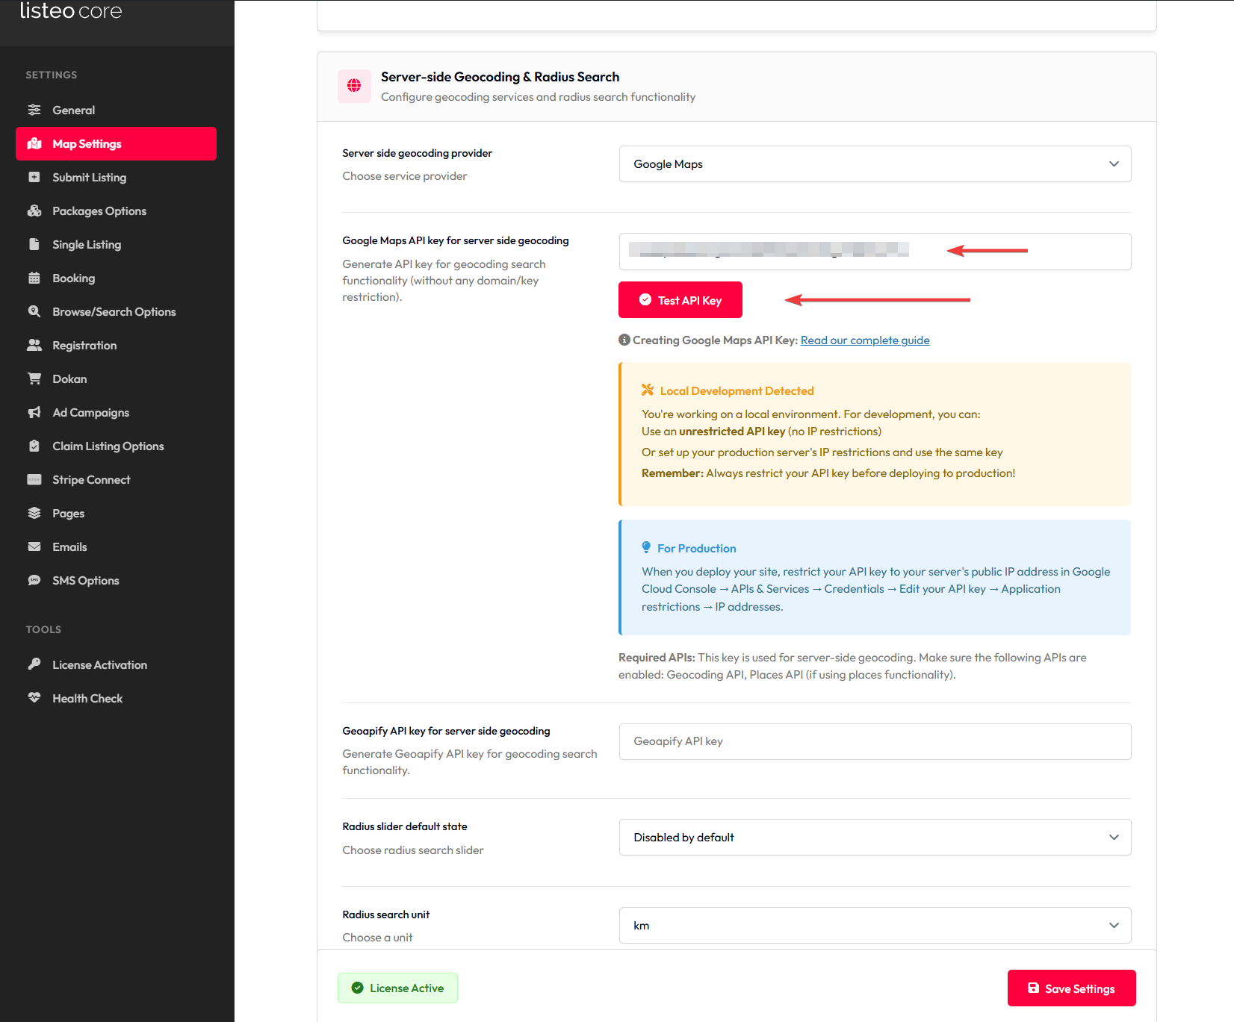Select the Emails menu item
This screenshot has height=1022, width=1234.
[69, 547]
